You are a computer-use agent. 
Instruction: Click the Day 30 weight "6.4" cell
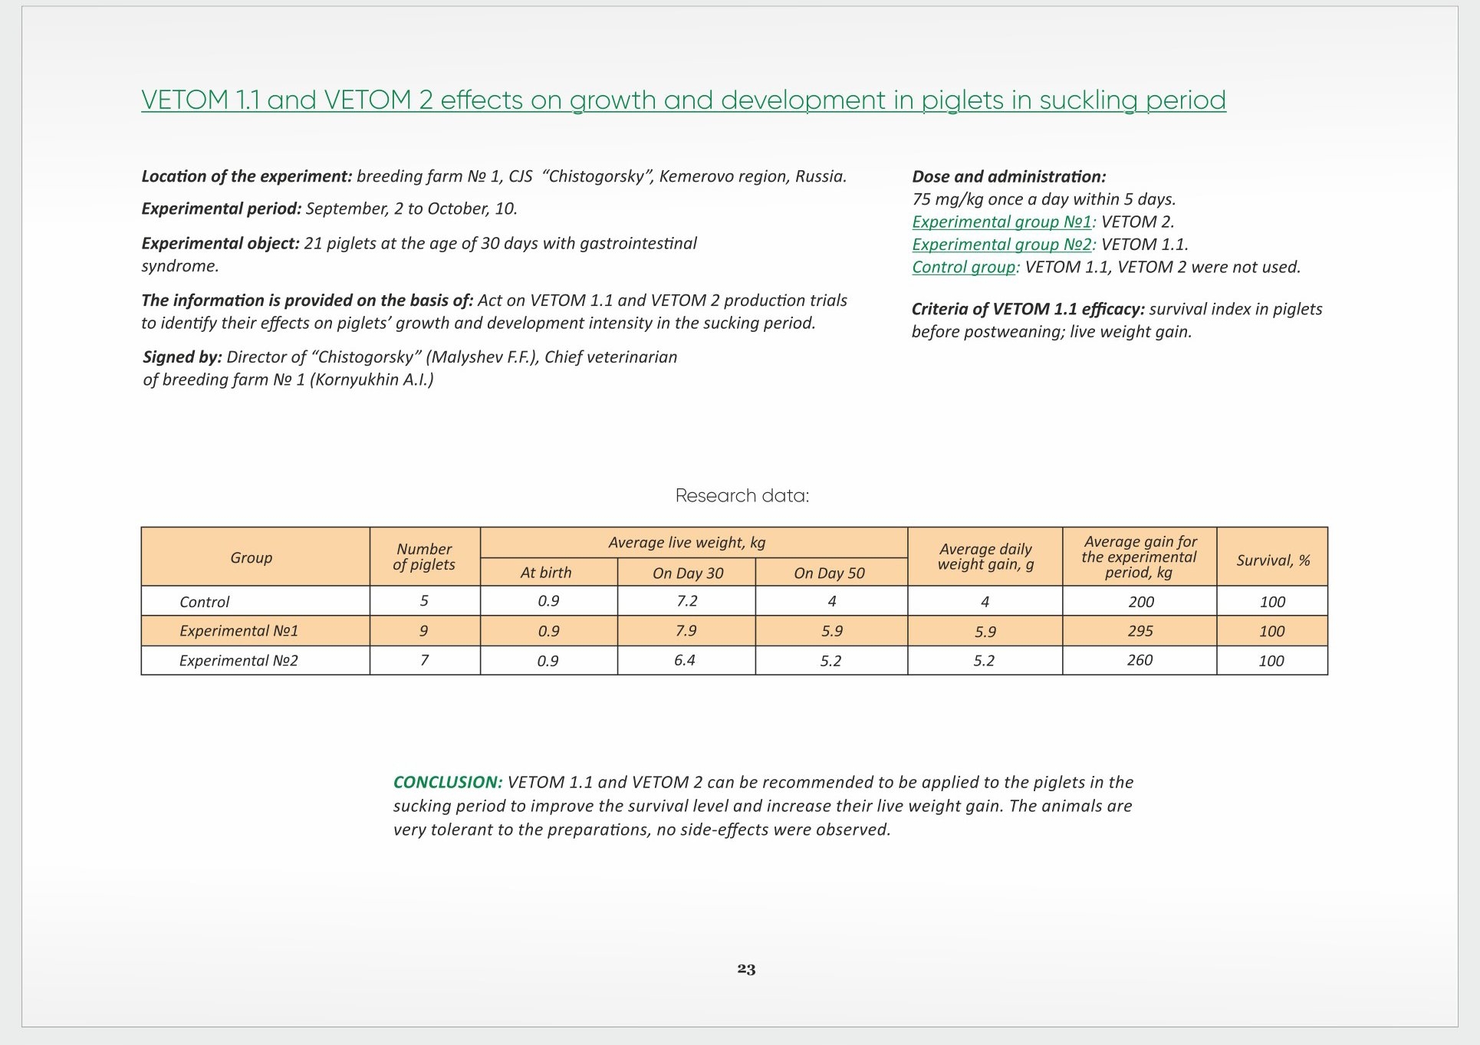pyautogui.click(x=685, y=660)
